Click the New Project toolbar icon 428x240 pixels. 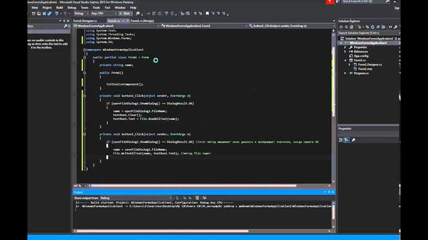(x=34, y=13)
